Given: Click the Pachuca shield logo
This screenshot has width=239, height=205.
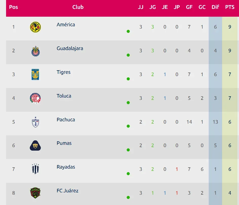Looking at the screenshot, I should 35,122.
